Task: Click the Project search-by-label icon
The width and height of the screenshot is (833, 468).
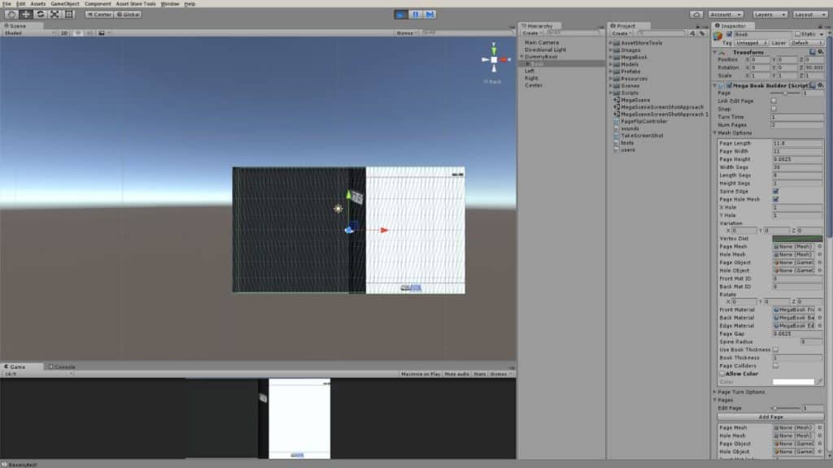Action: [702, 32]
